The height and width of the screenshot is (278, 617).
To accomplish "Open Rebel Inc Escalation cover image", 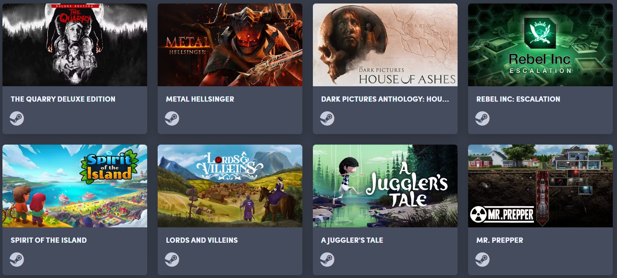I will click(540, 45).
